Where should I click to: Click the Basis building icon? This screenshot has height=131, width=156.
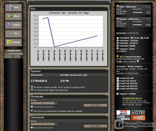pyautogui.click(x=11, y=7)
